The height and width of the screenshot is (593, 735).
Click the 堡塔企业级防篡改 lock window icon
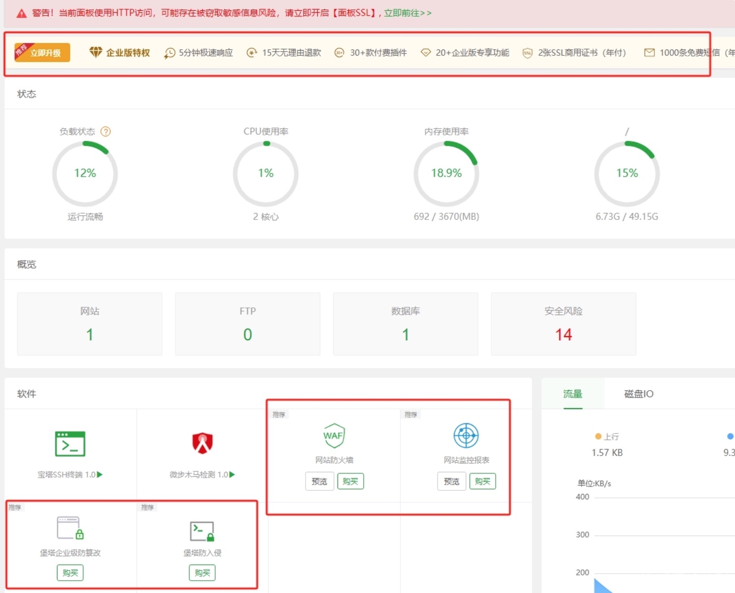point(70,528)
